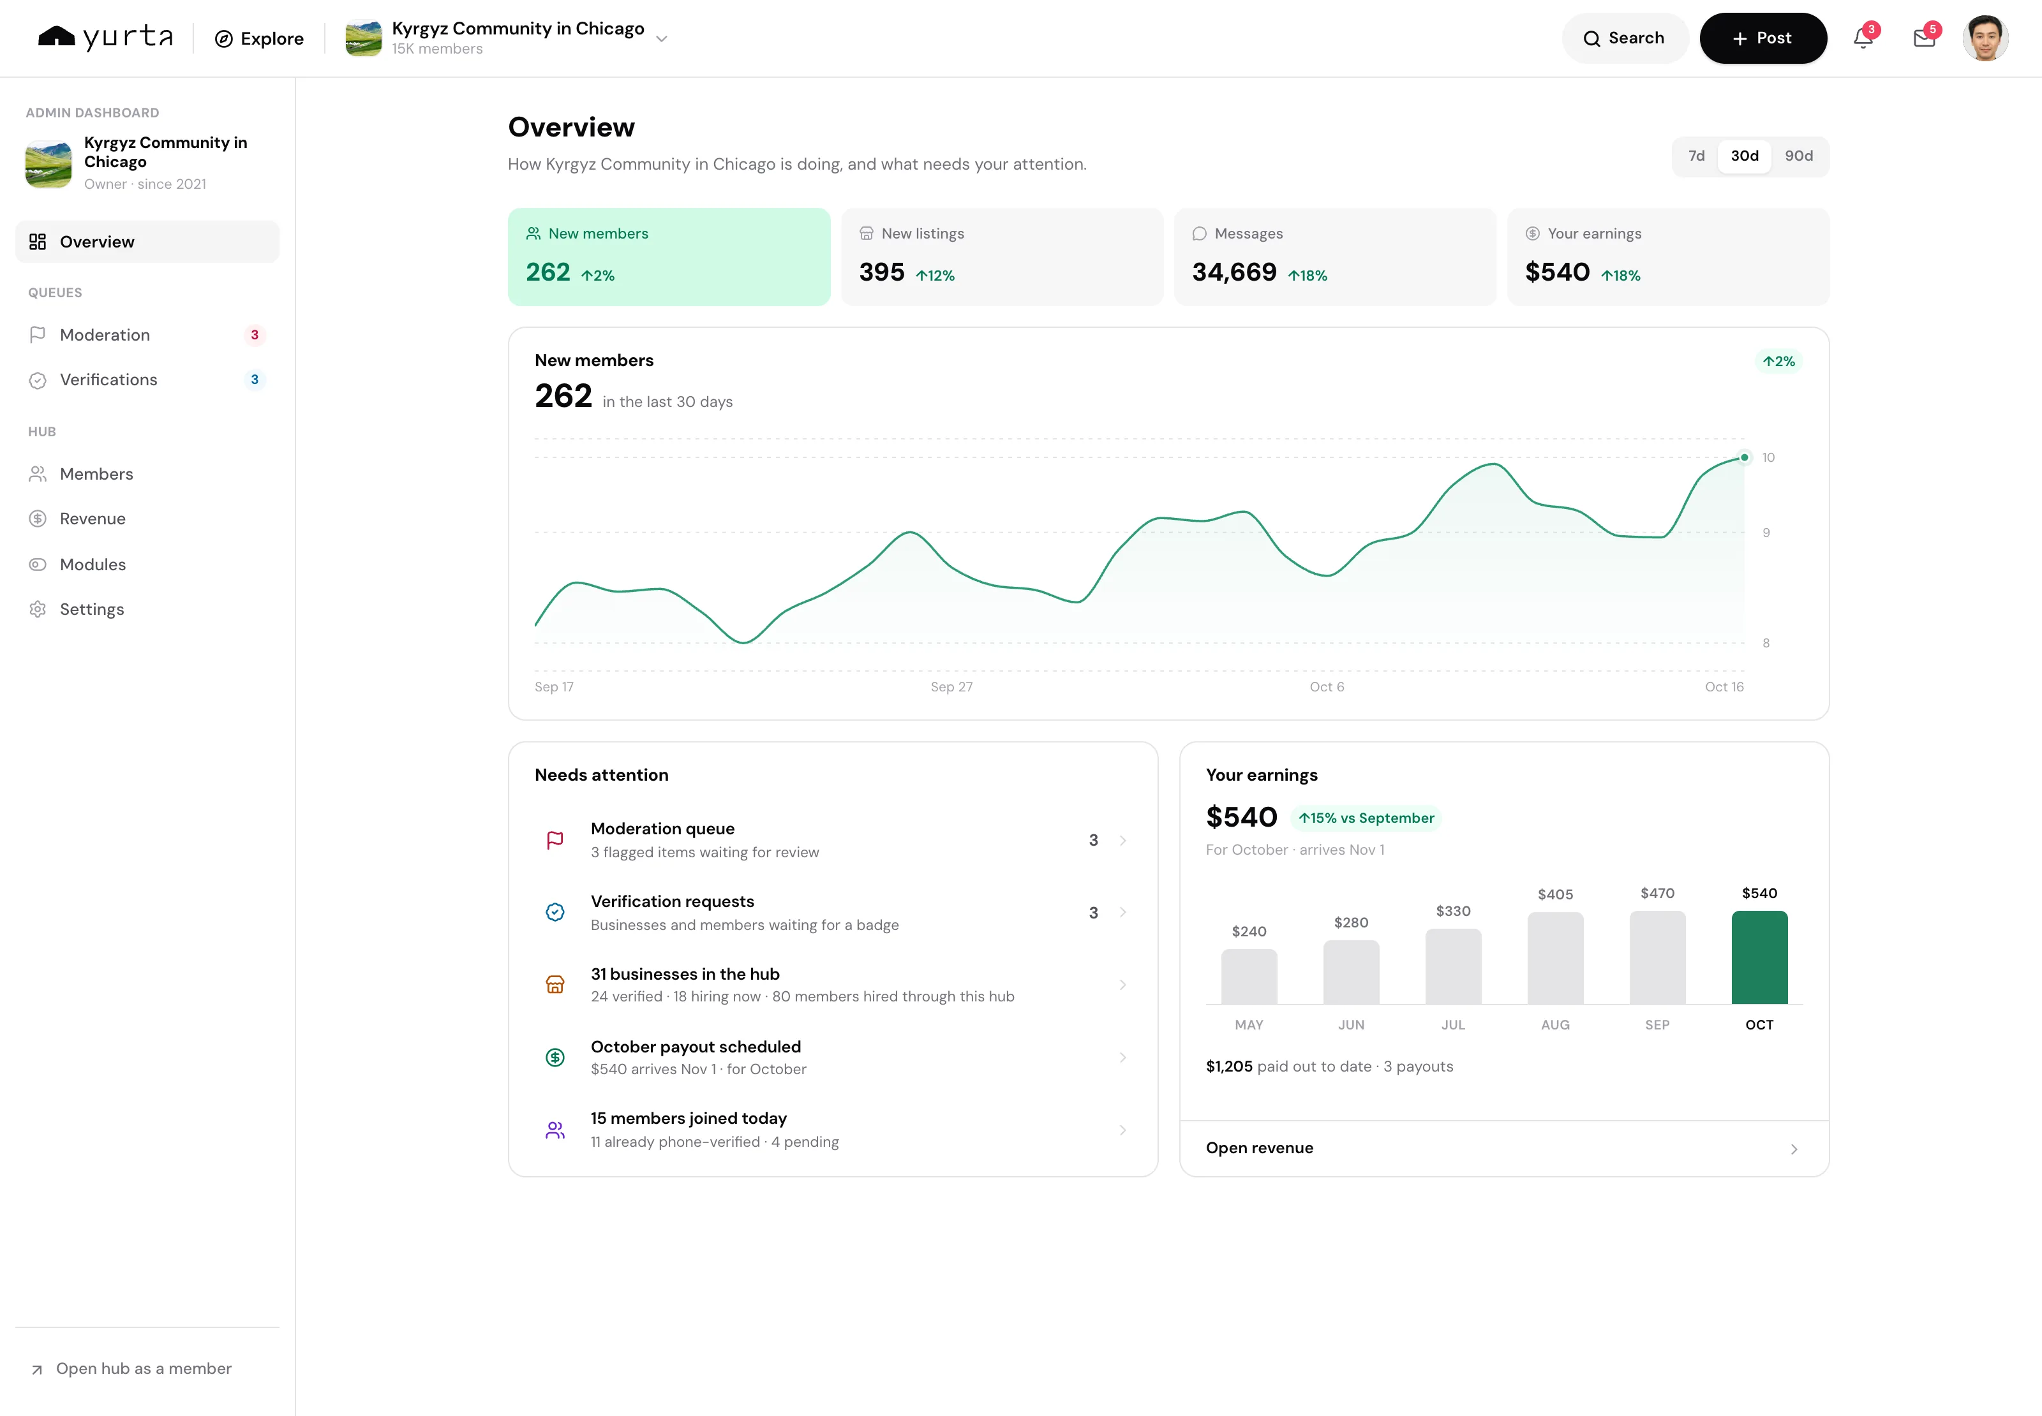Click the Moderation flag icon in sidebar

37,334
